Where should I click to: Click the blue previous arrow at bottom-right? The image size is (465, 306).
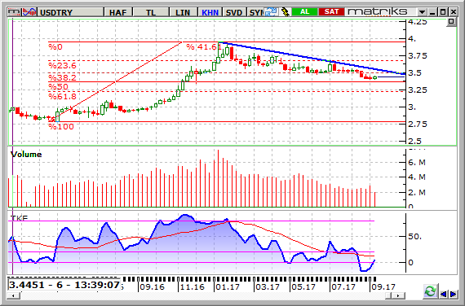click(443, 294)
